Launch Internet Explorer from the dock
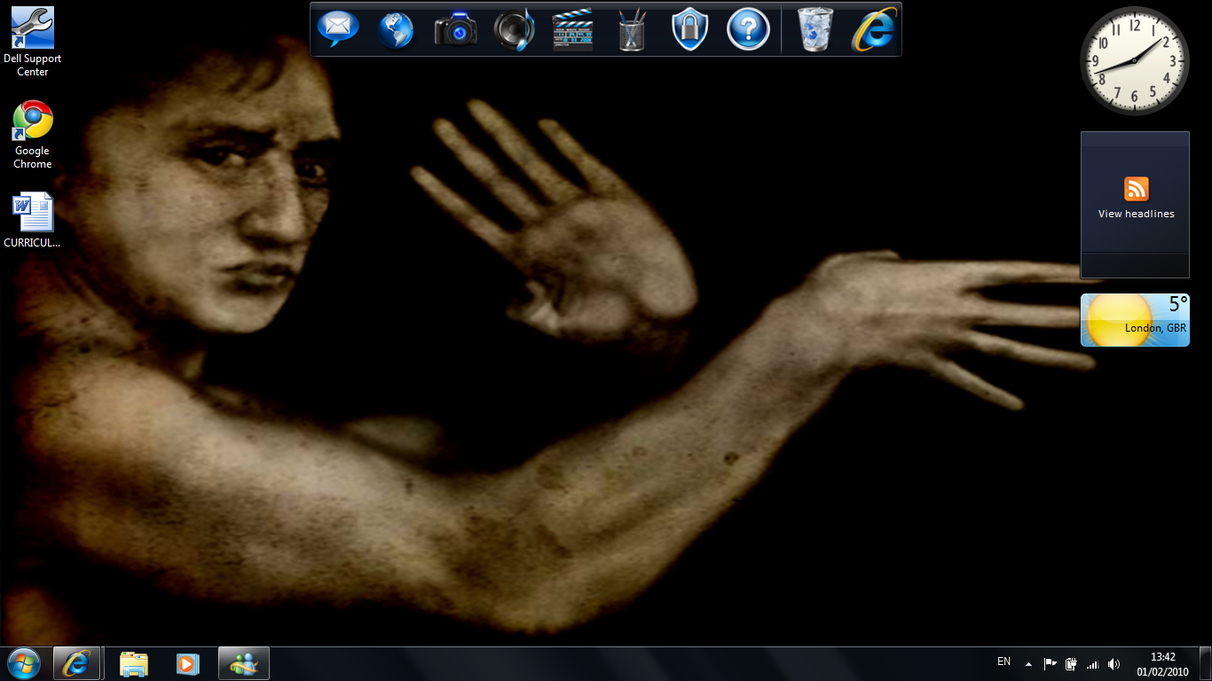The image size is (1212, 681). [x=873, y=30]
